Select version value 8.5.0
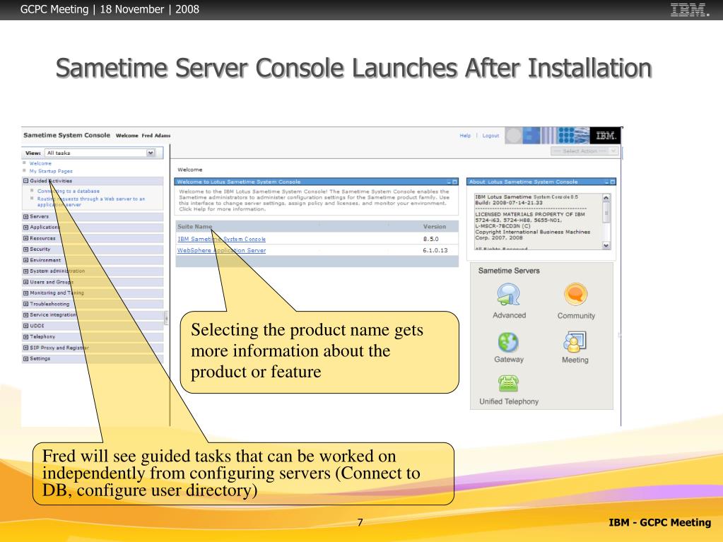The image size is (723, 542). coord(430,239)
